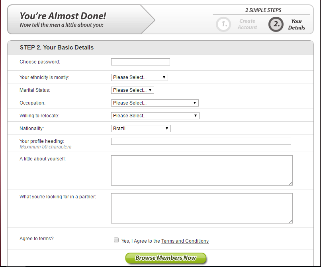This screenshot has height=267, width=321.
Task: Click inside the A little about yourself textarea
Action: pos(202,170)
